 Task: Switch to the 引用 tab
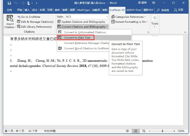[50, 10]
